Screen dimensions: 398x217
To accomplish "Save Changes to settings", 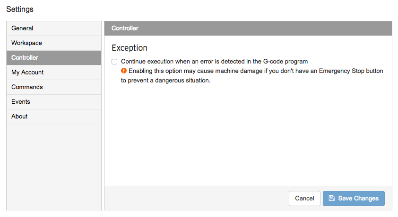I will [354, 199].
